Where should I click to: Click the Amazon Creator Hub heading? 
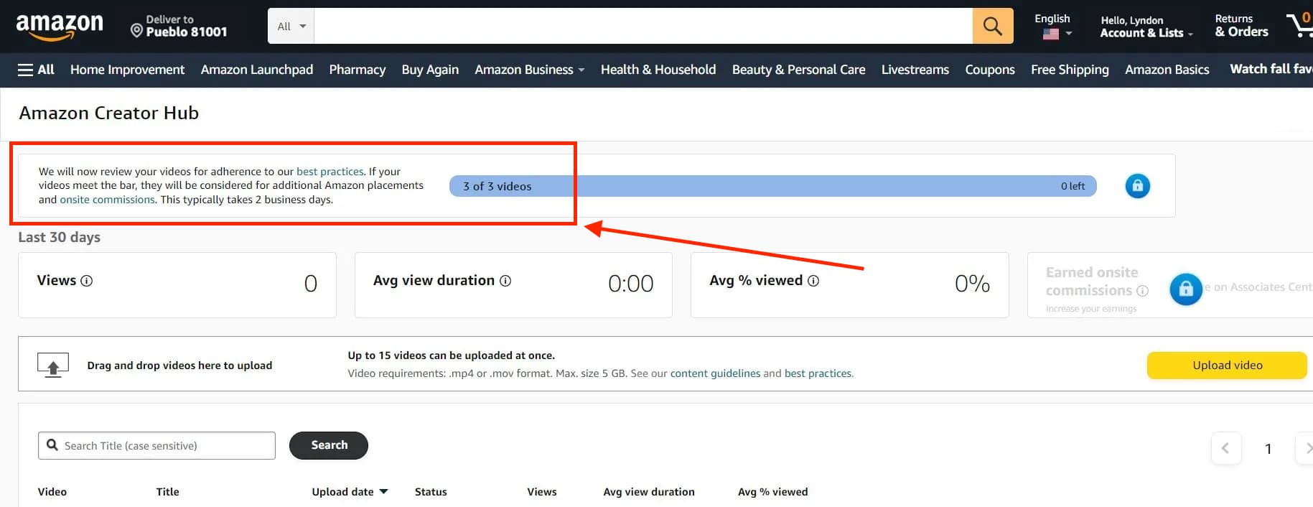coord(109,113)
